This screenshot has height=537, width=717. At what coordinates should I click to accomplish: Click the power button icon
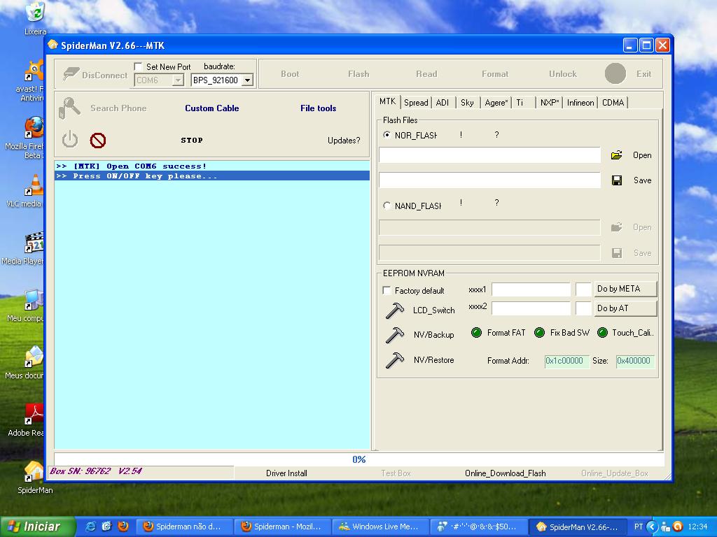(x=70, y=139)
